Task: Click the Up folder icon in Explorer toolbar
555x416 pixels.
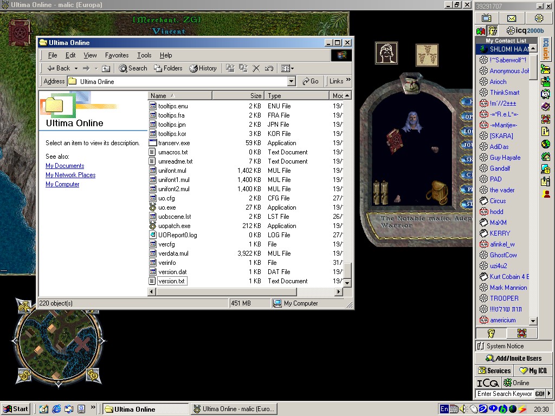Action: tap(106, 68)
